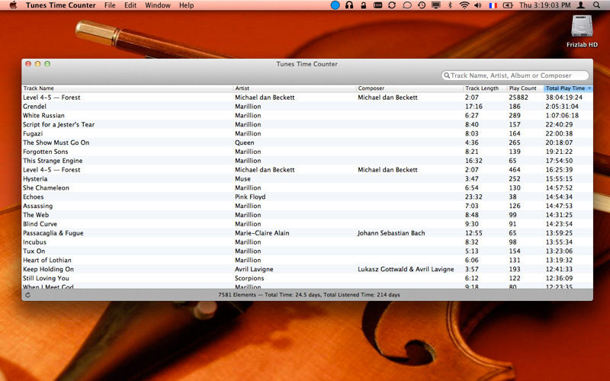The height and width of the screenshot is (381, 610).
Task: Select Keep Holding On row
Action: pos(307,269)
